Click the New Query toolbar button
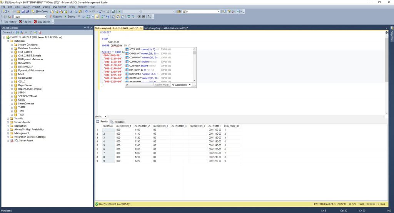This screenshot has height=213, width=394. tap(40, 12)
